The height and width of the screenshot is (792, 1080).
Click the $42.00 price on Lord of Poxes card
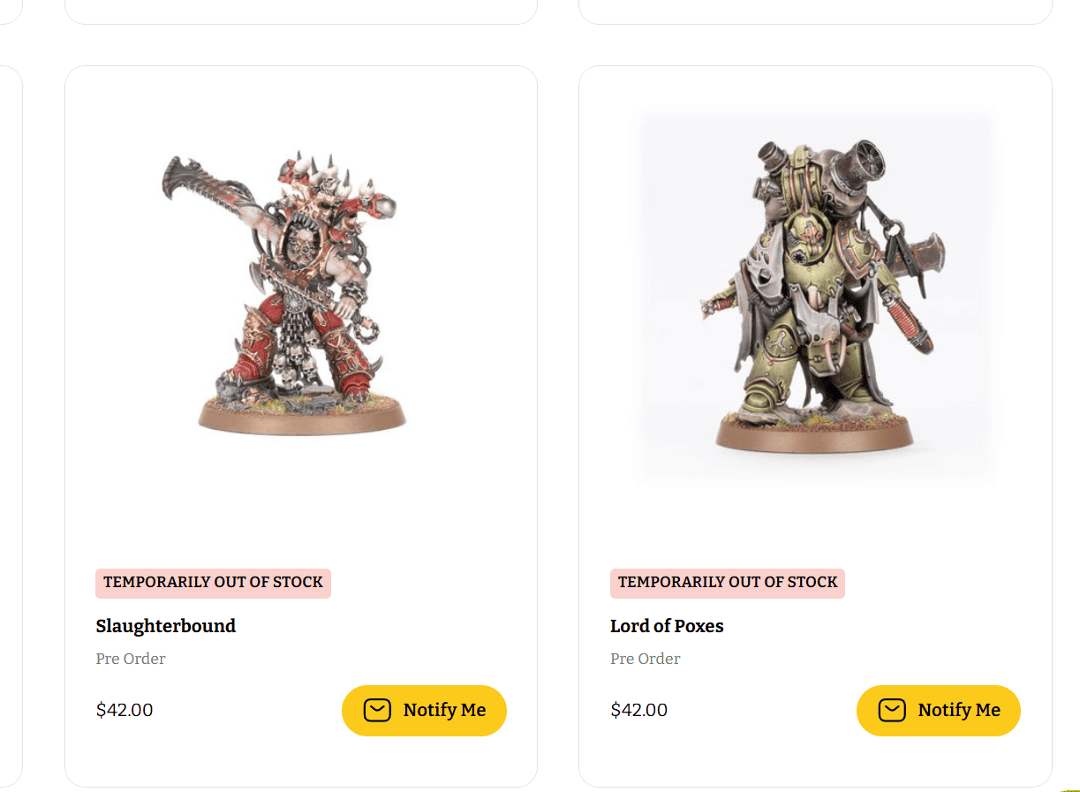click(x=638, y=710)
